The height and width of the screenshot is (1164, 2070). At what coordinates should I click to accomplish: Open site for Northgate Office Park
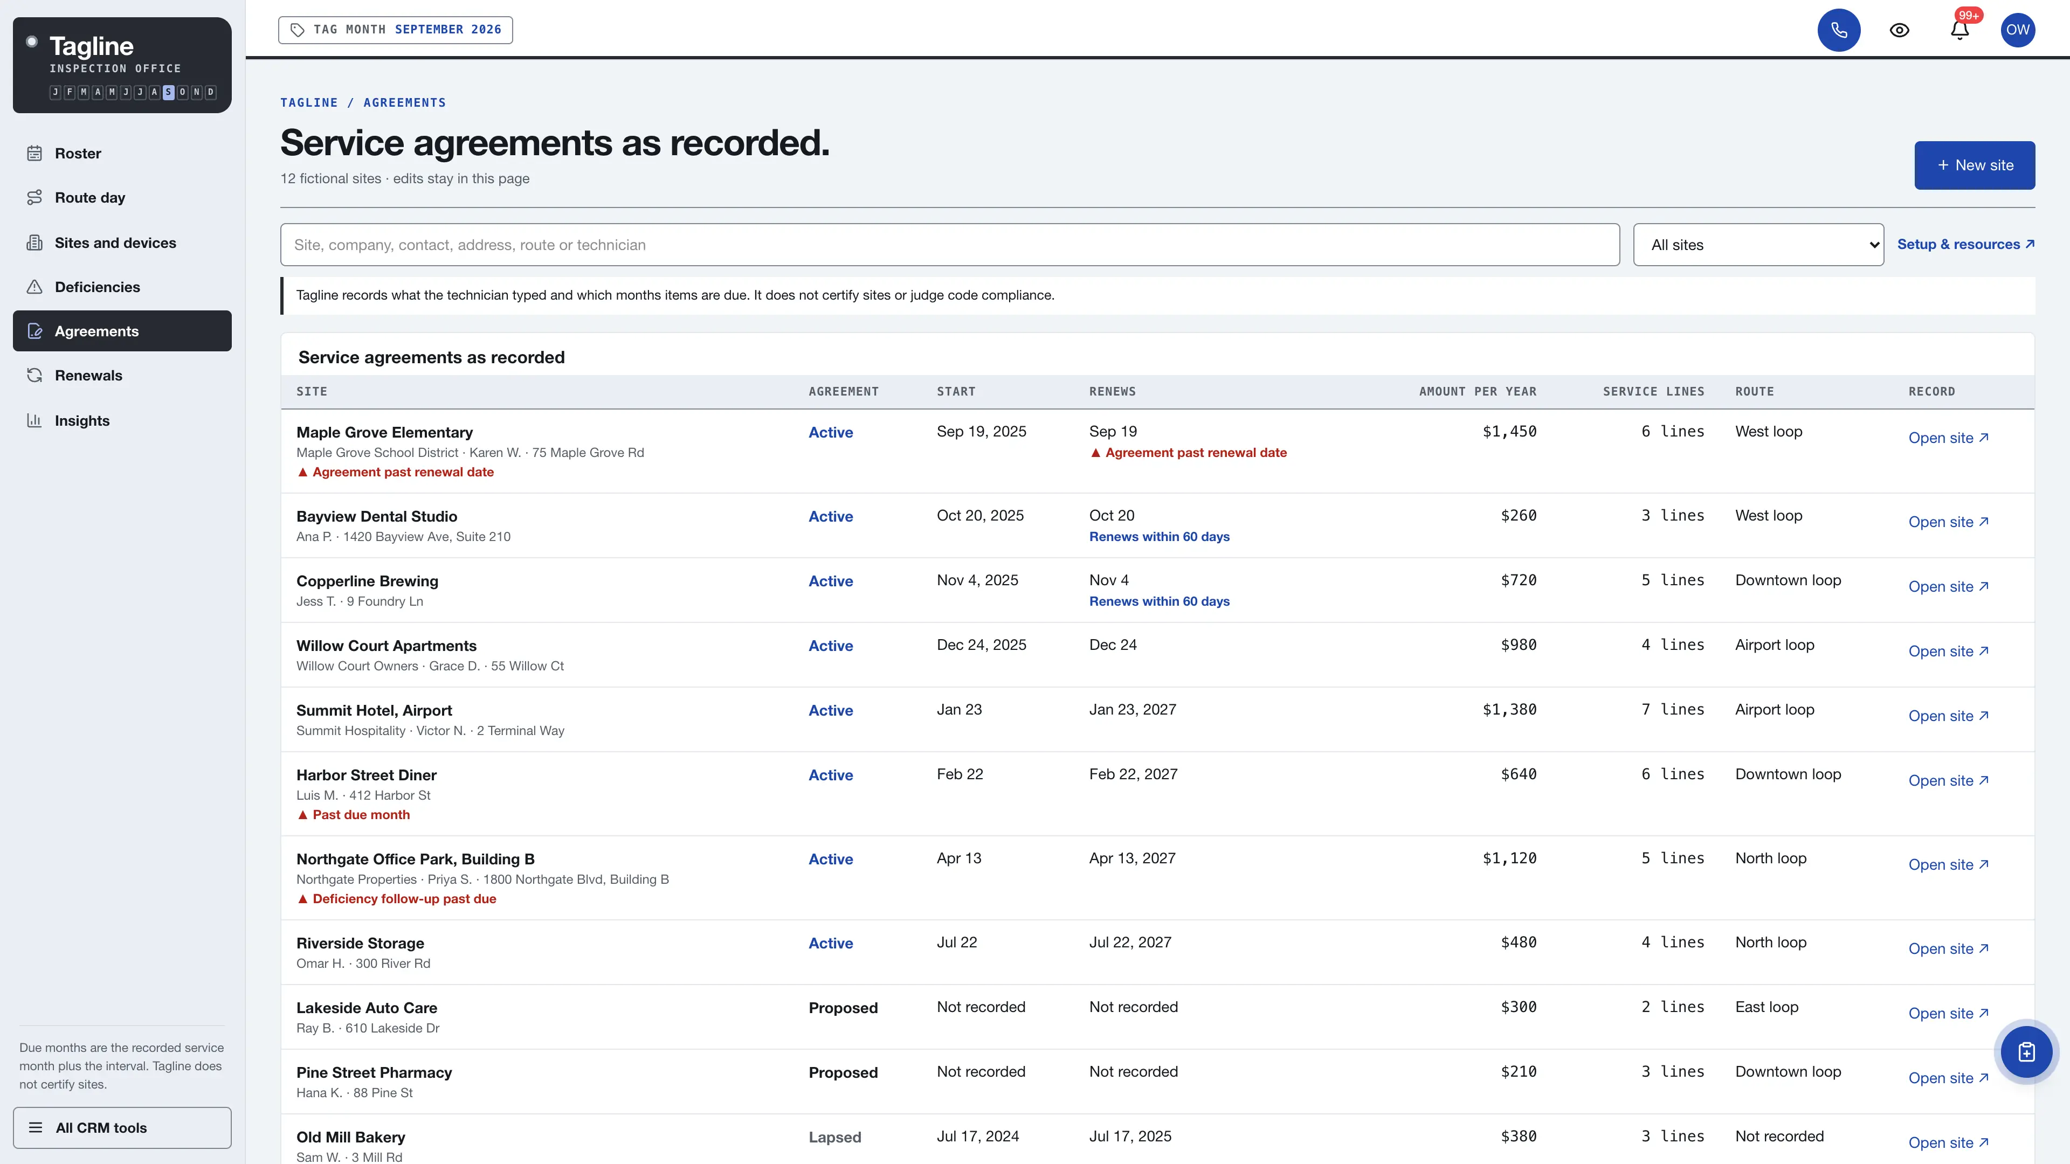(1949, 865)
